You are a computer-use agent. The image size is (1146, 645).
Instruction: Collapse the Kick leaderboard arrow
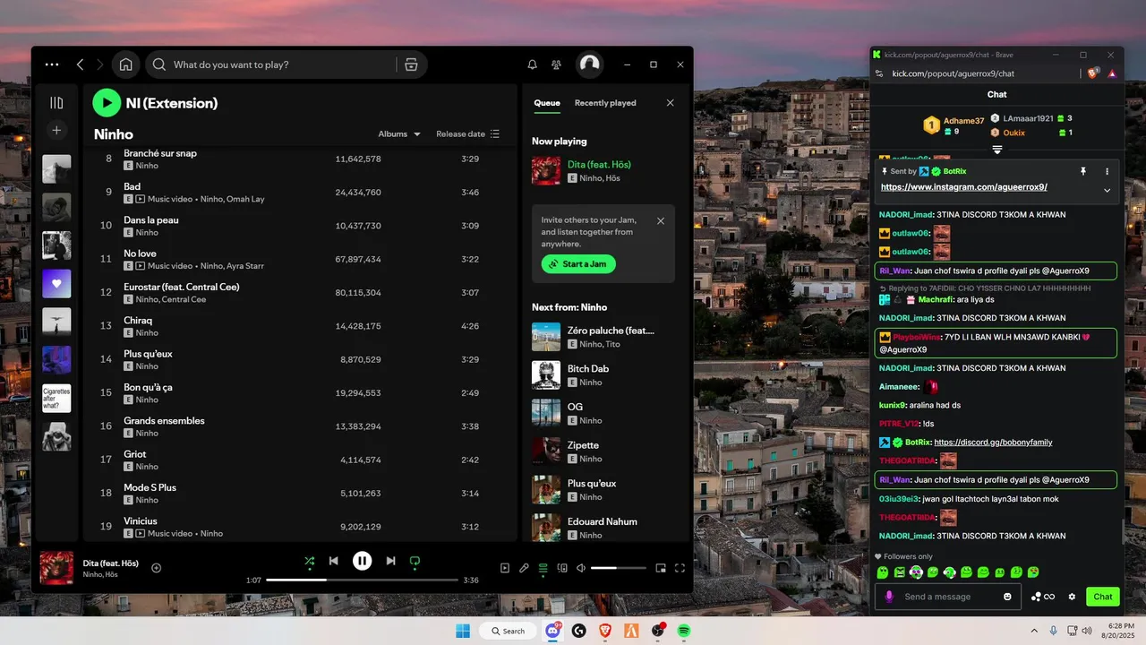(x=996, y=150)
